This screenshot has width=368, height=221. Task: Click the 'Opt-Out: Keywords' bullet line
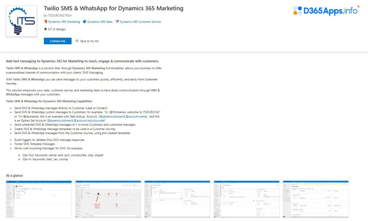click(x=63, y=155)
